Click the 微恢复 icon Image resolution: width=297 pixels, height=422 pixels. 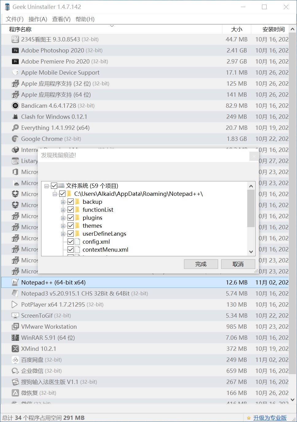pos(15,393)
